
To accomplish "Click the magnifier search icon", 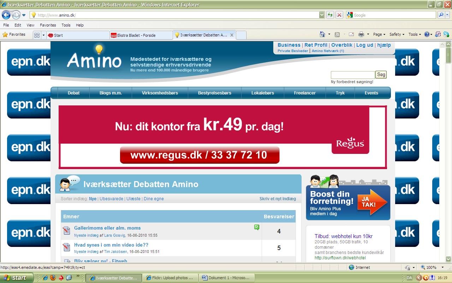I will pos(441,15).
